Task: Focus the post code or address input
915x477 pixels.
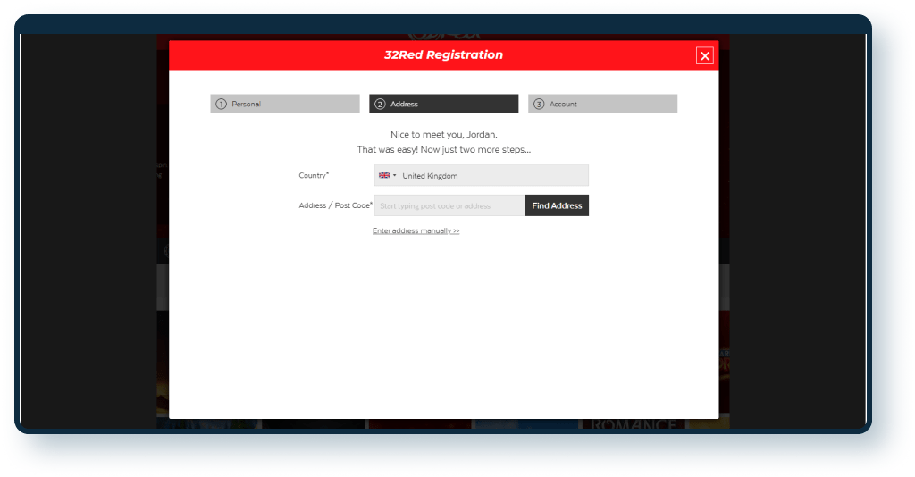Action: [x=449, y=205]
